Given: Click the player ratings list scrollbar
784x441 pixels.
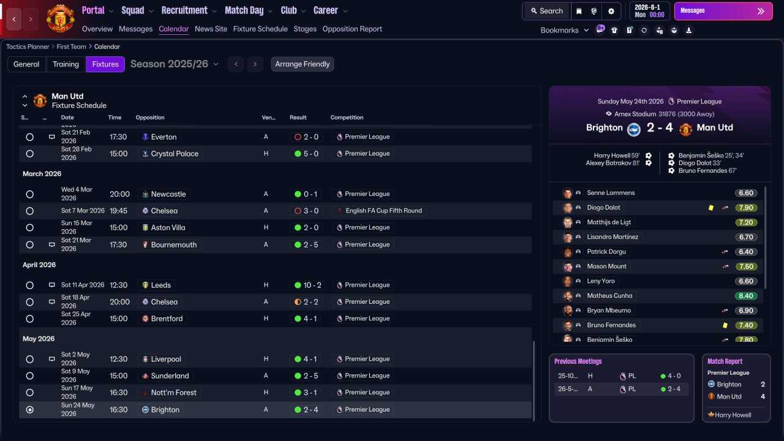Looking at the screenshot, I should point(765,237).
